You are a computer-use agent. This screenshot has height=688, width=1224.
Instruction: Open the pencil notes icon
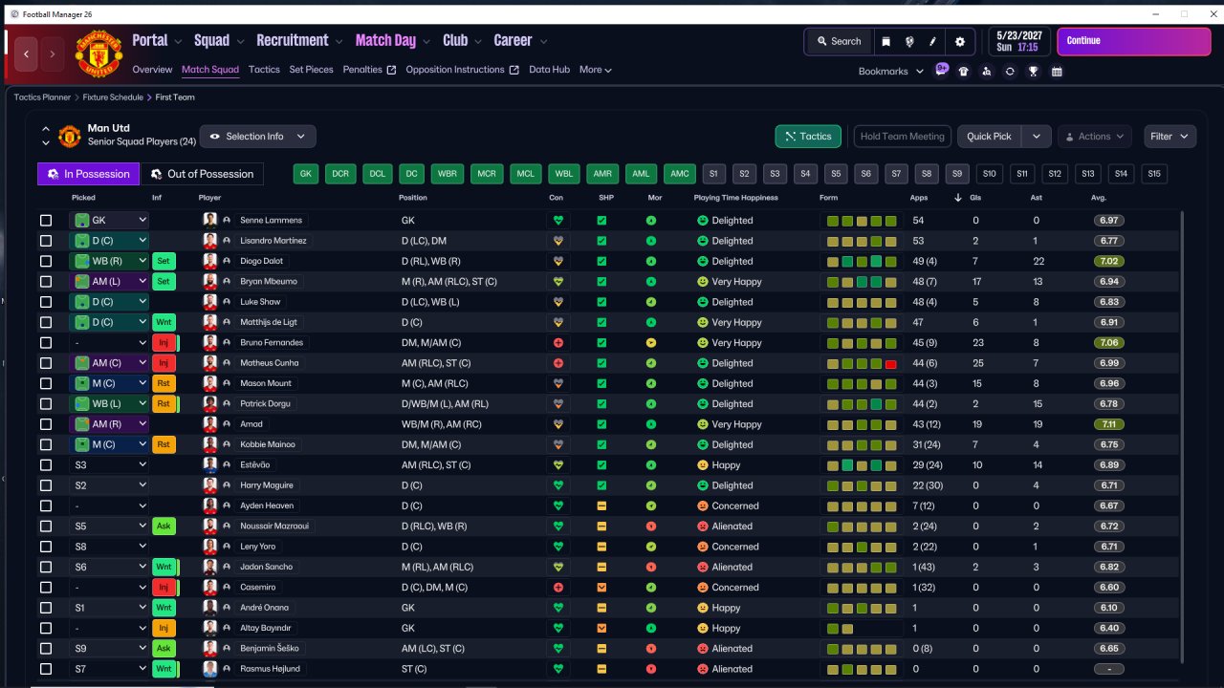click(933, 41)
